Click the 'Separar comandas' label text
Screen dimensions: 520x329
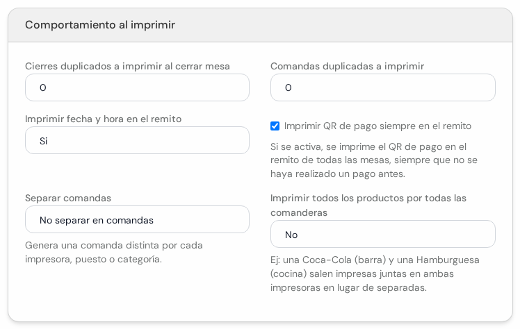pyautogui.click(x=68, y=198)
